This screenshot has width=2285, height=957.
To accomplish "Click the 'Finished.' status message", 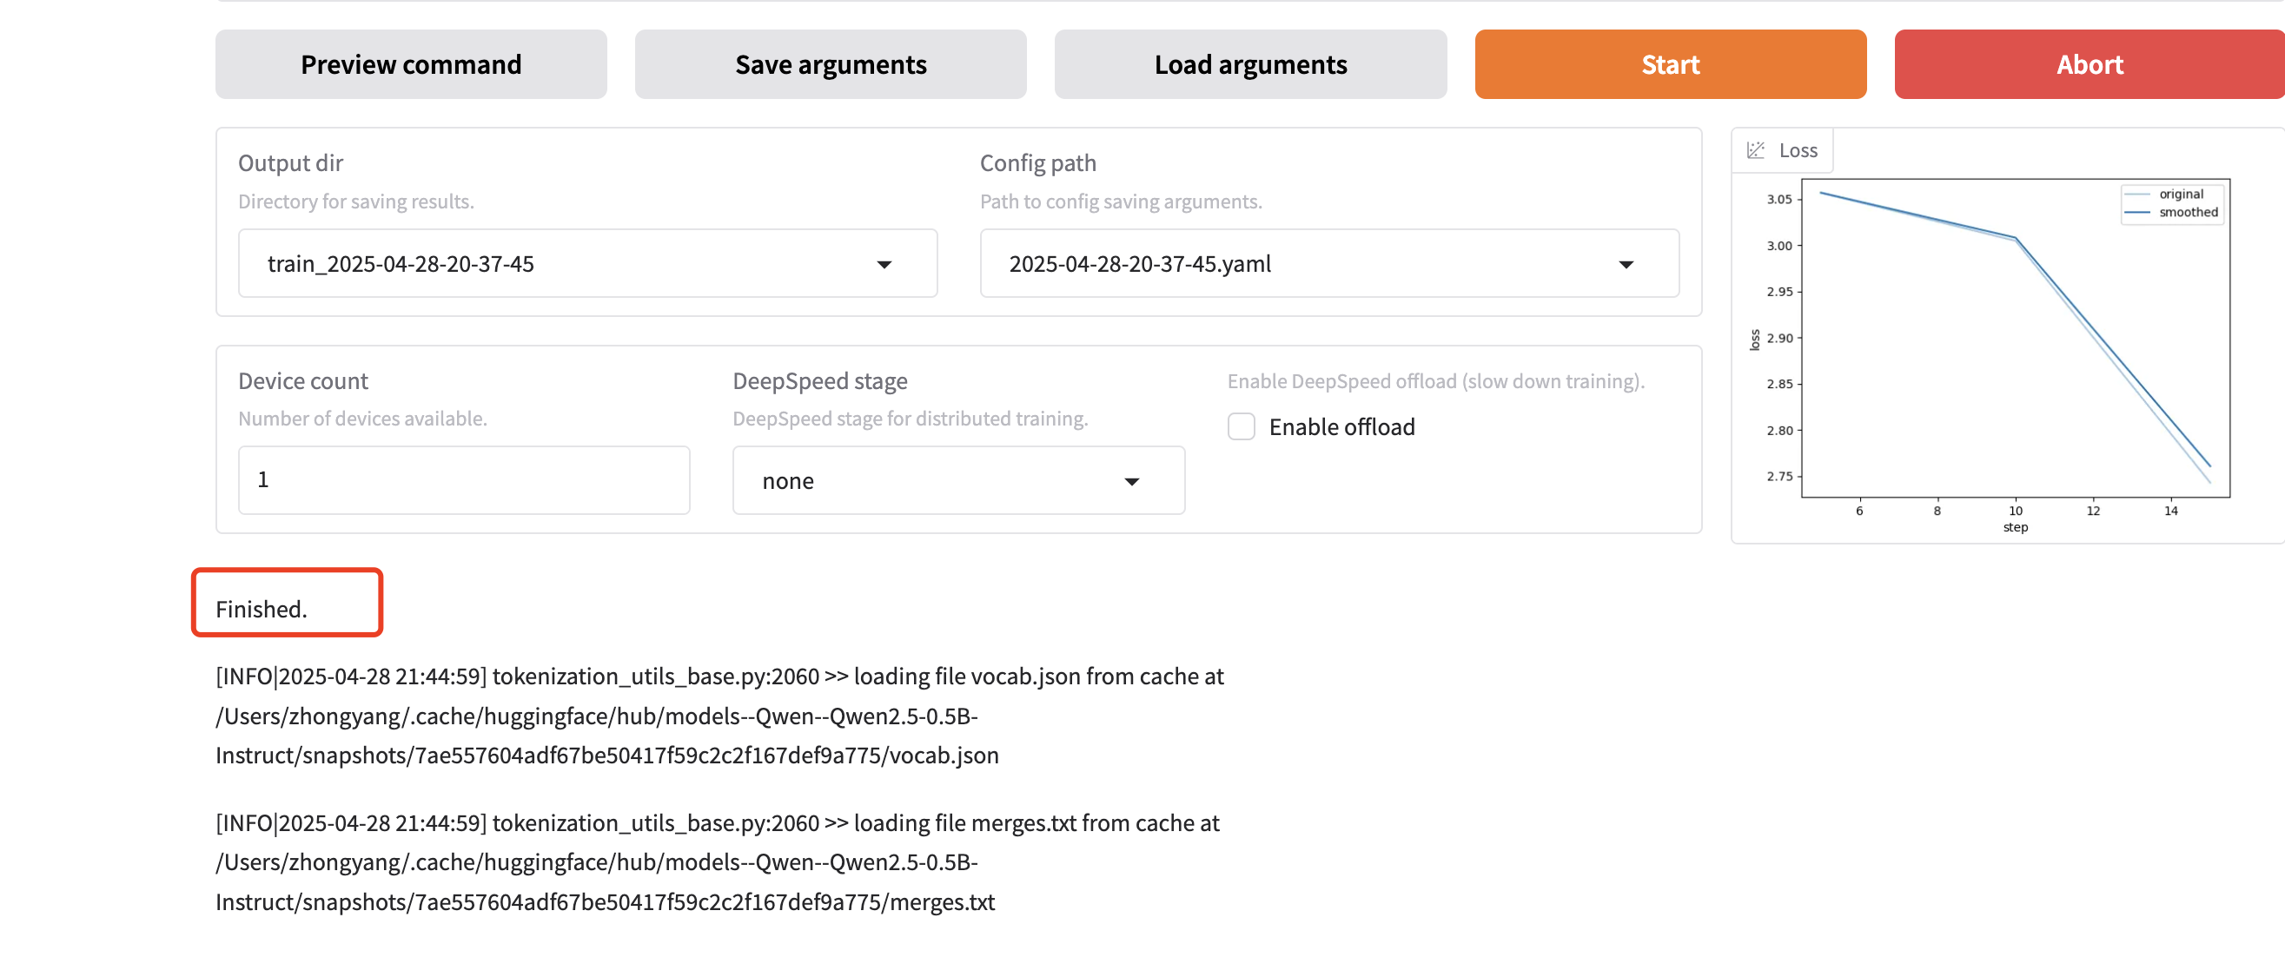I will [261, 610].
